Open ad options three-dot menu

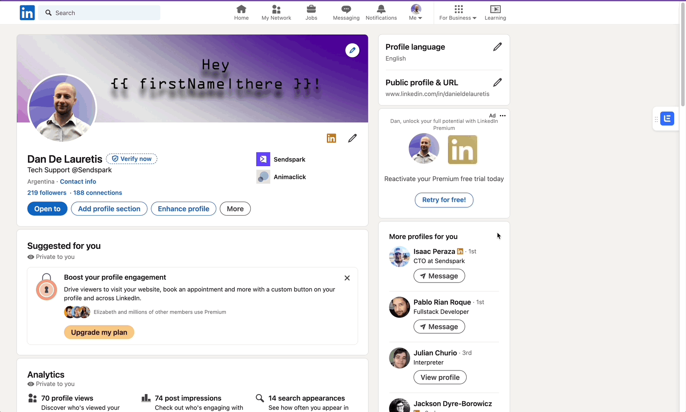click(x=502, y=116)
